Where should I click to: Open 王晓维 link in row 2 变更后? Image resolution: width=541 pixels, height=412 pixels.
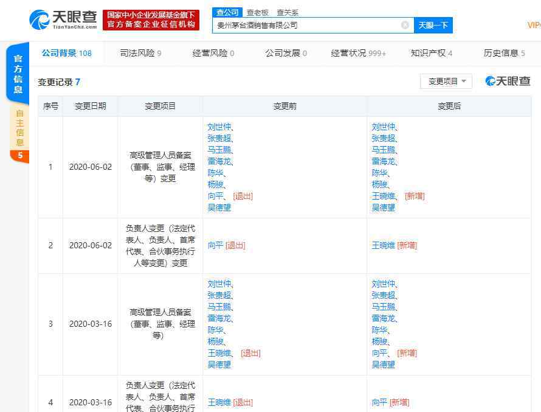point(383,245)
